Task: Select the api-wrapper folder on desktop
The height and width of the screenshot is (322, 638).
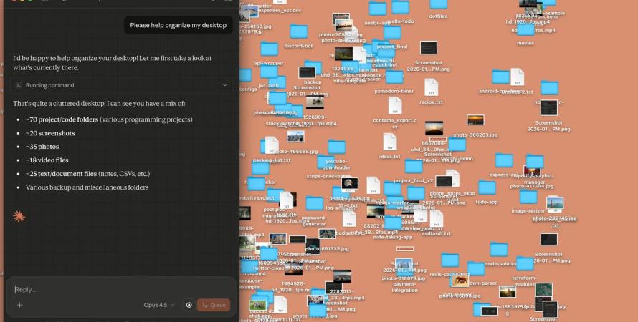Action: (269, 49)
